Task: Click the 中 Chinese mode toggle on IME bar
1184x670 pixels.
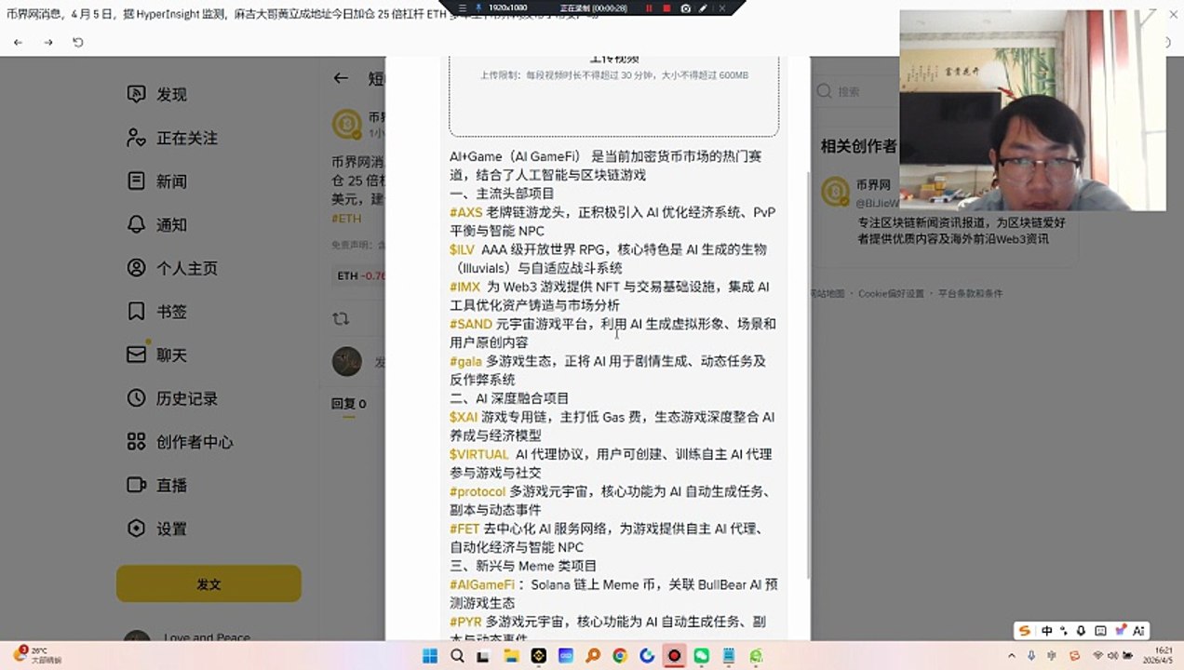Action: point(1047,631)
